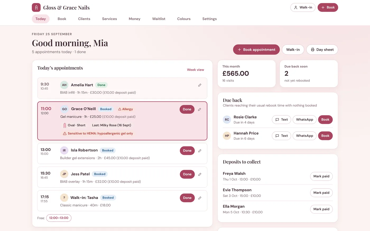
Task: Open the This month £565.00 card
Action: (247, 74)
